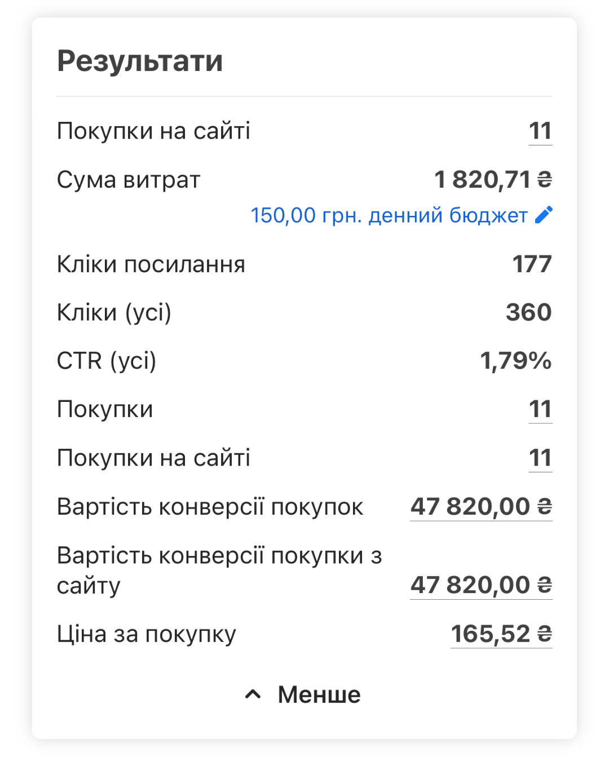
Task: Click the Сума витрат label
Action: pyautogui.click(x=129, y=180)
